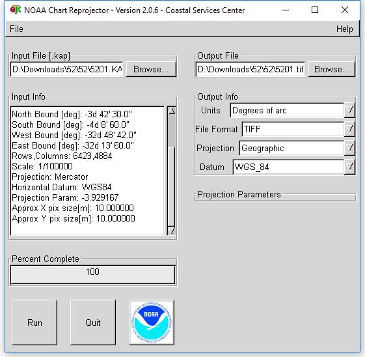Maximize the Chart Reprojector window
The width and height of the screenshot is (365, 357).
(315, 10)
